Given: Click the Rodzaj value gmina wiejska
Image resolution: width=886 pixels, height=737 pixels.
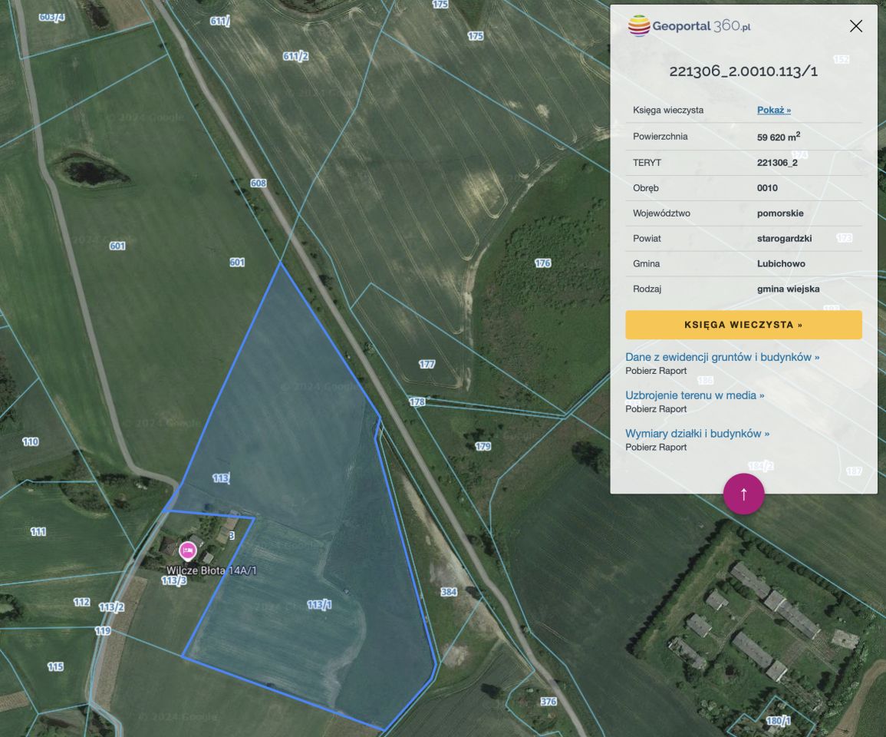Looking at the screenshot, I should pos(789,289).
